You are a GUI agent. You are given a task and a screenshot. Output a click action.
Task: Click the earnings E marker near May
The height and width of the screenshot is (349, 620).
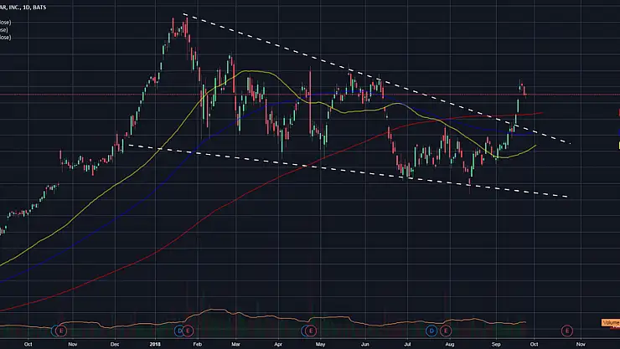(311, 331)
